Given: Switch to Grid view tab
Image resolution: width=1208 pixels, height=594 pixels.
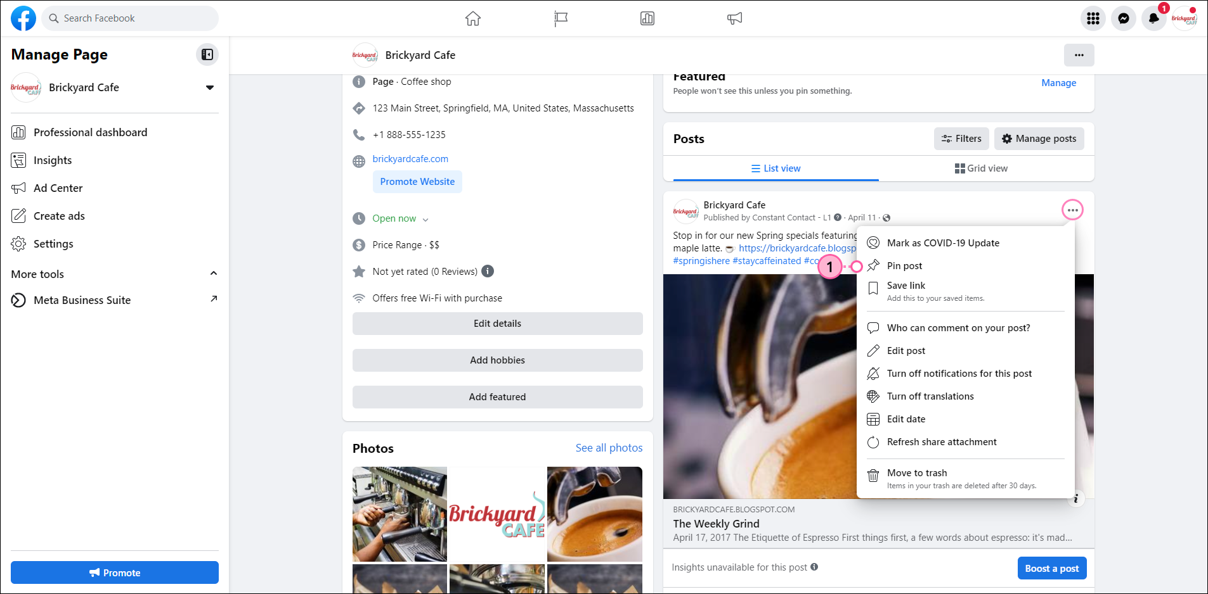Looking at the screenshot, I should 981,168.
